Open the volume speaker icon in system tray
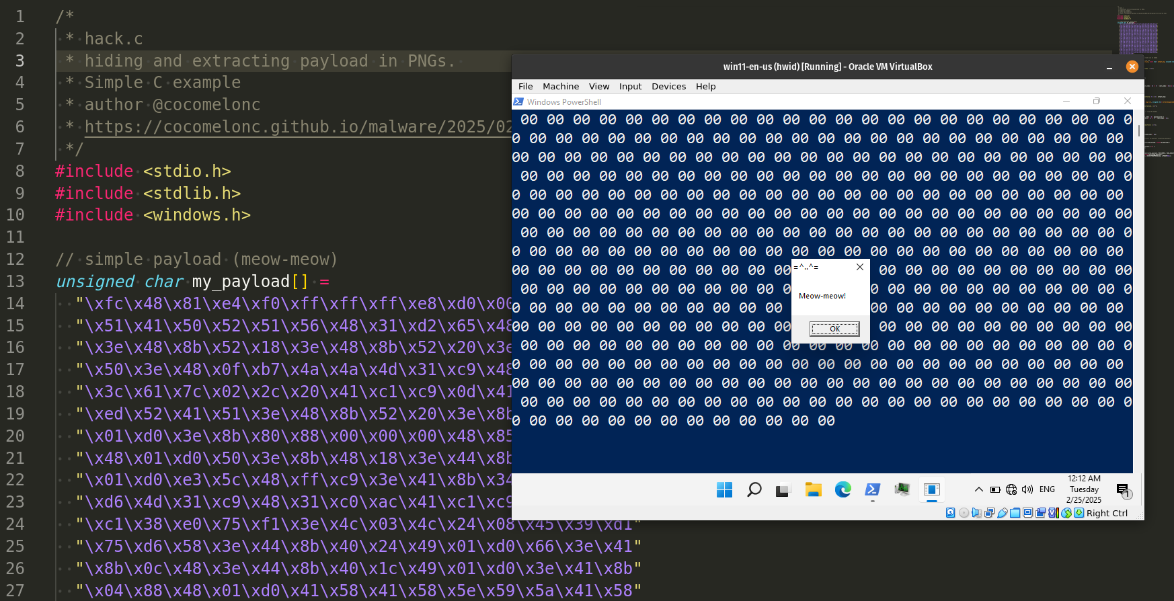 coord(1027,489)
